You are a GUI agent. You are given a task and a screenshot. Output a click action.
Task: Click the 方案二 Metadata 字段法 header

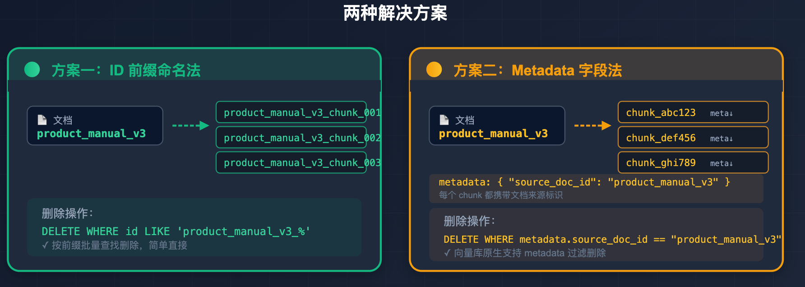(537, 70)
